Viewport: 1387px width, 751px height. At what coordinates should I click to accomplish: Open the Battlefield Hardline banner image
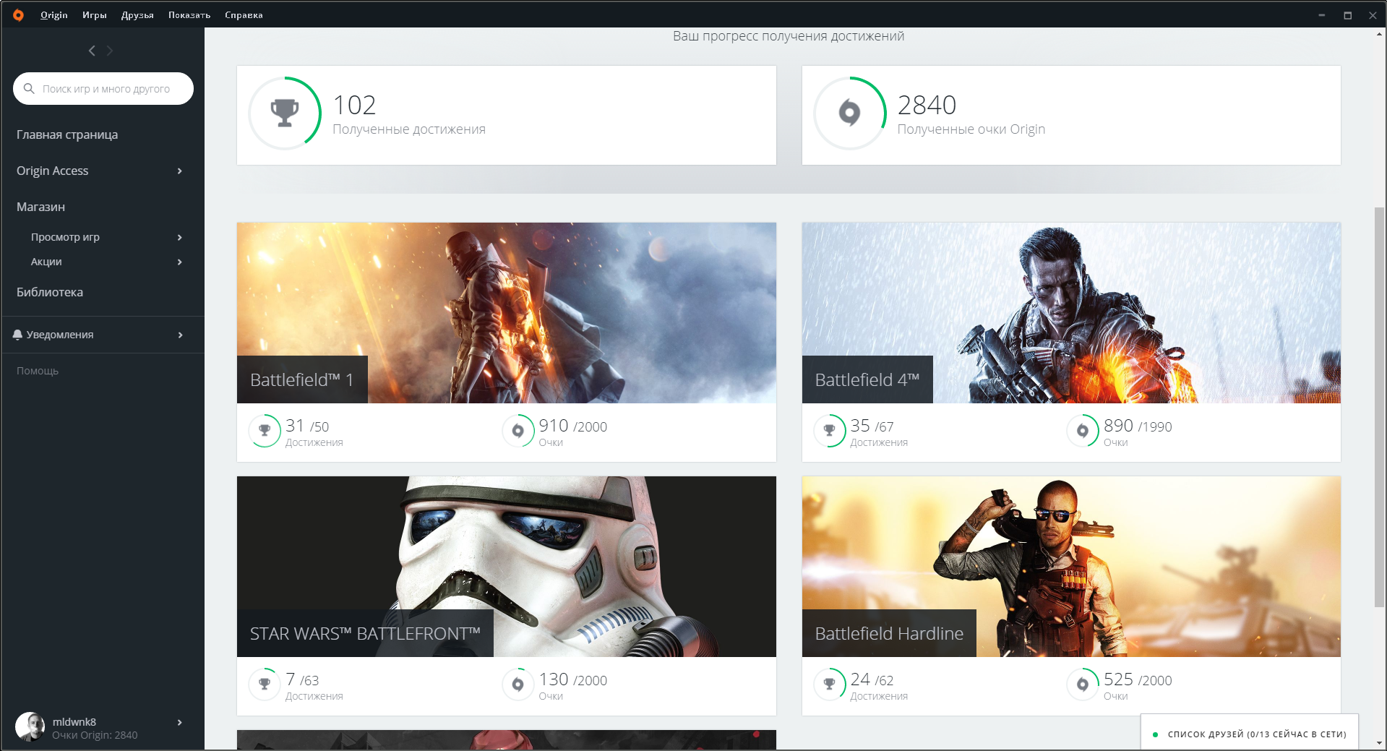tap(1071, 566)
